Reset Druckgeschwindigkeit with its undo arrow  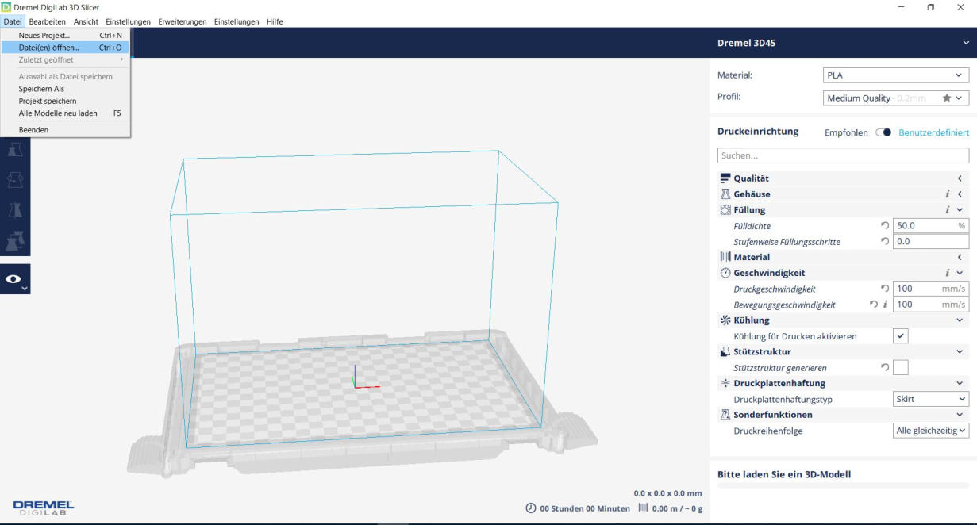coord(885,289)
